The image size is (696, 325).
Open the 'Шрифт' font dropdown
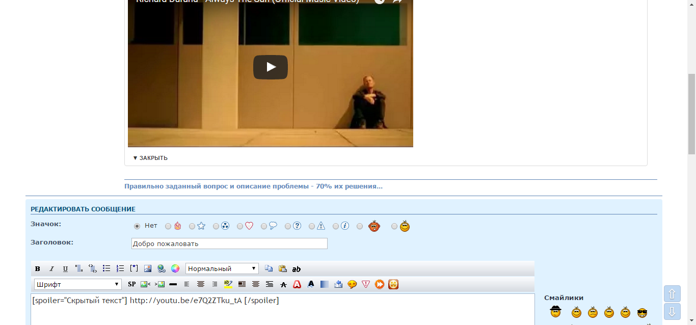click(x=78, y=284)
